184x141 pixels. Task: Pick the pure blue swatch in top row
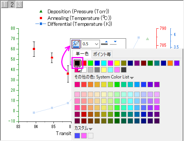[97, 63]
